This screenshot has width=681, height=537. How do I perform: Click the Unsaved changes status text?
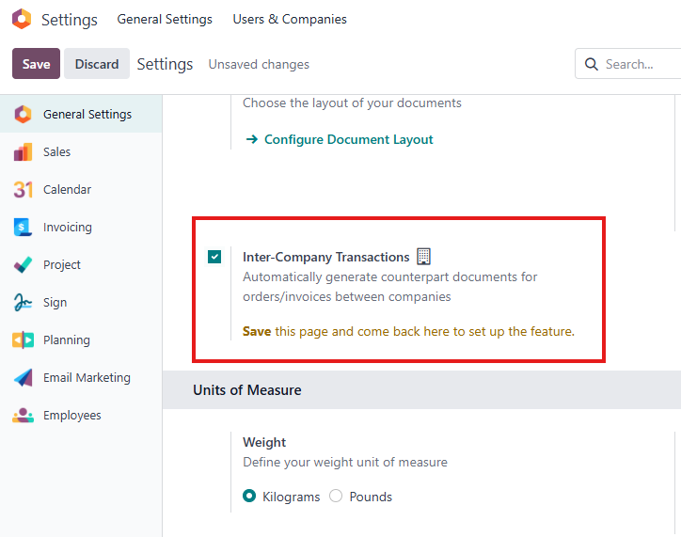tap(259, 64)
